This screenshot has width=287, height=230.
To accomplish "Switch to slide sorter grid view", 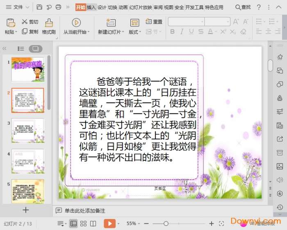I will [x=83, y=223].
